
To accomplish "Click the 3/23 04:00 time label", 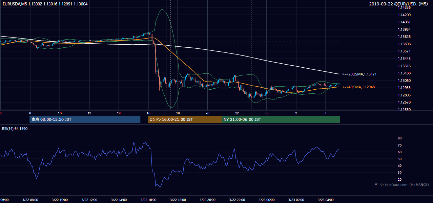I will 325,200.
